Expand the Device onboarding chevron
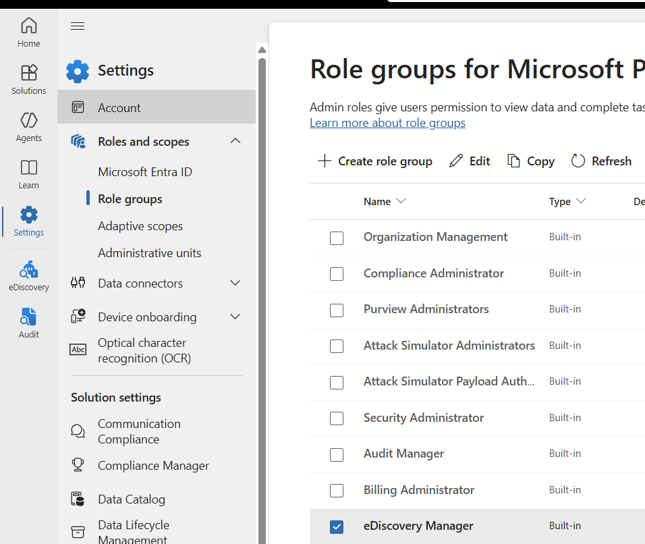645x544 pixels. tap(235, 317)
